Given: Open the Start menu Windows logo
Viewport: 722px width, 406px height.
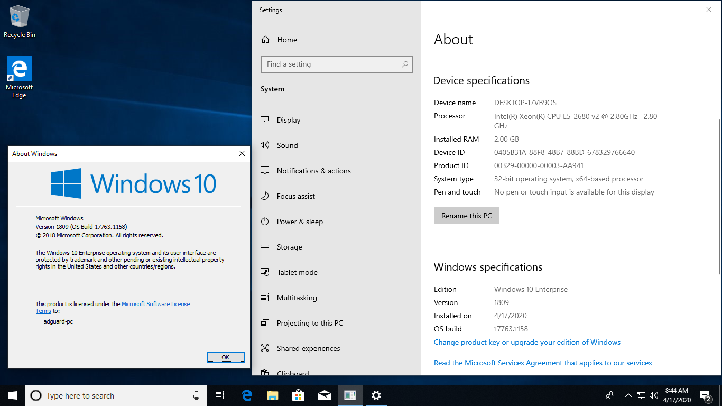Looking at the screenshot, I should [x=13, y=395].
